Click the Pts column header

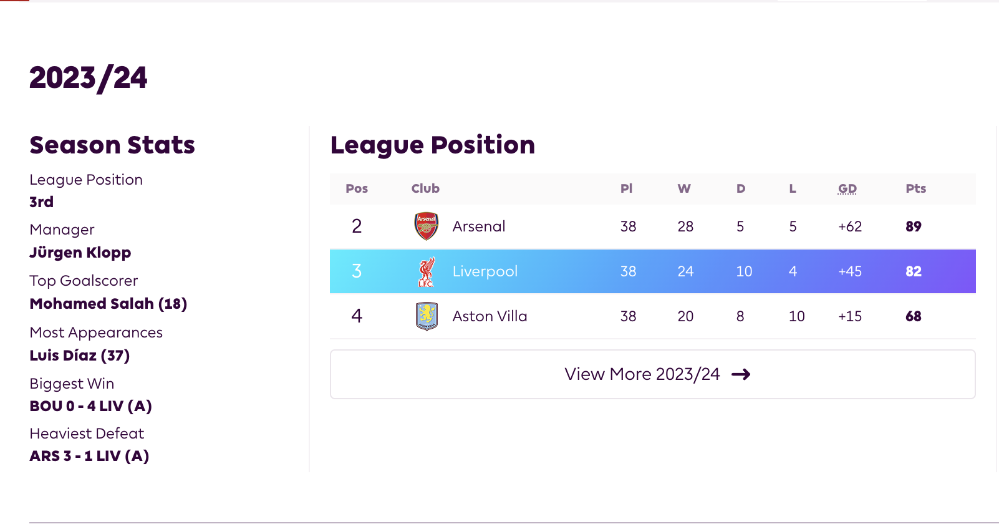pos(915,188)
